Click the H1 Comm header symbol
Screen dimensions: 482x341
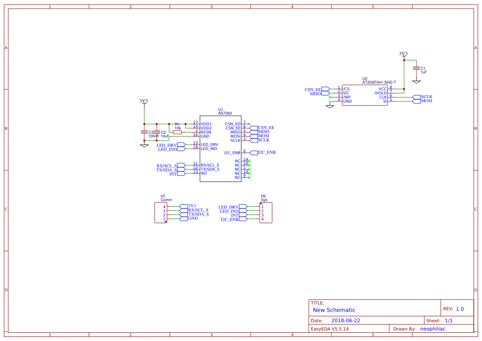(161, 213)
